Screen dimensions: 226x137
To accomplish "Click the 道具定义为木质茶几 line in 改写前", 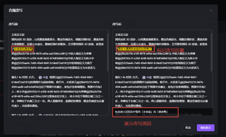I will tap(53, 68).
